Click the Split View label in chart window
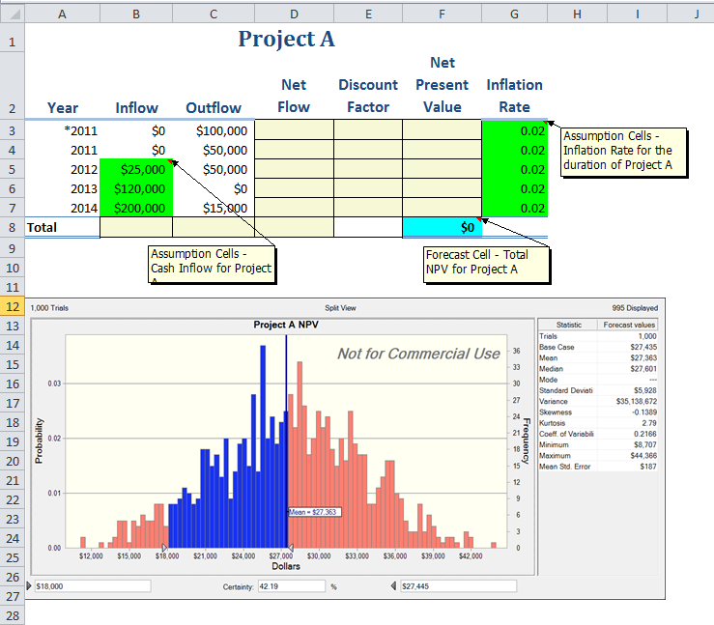714x625 pixels. point(340,308)
